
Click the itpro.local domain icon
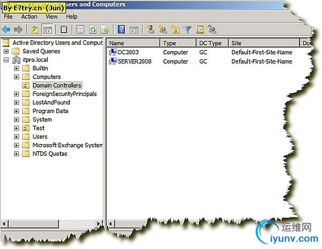16,60
